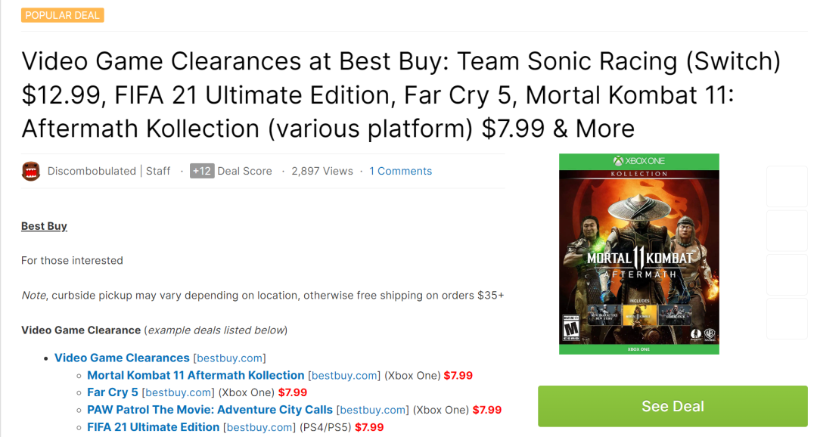817x437 pixels.
Task: Click the Discombobulated user avatar icon
Action: [x=30, y=171]
